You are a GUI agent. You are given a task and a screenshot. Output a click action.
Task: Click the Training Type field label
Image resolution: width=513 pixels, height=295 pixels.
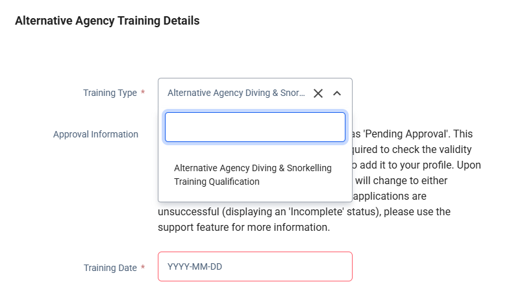pyautogui.click(x=110, y=93)
